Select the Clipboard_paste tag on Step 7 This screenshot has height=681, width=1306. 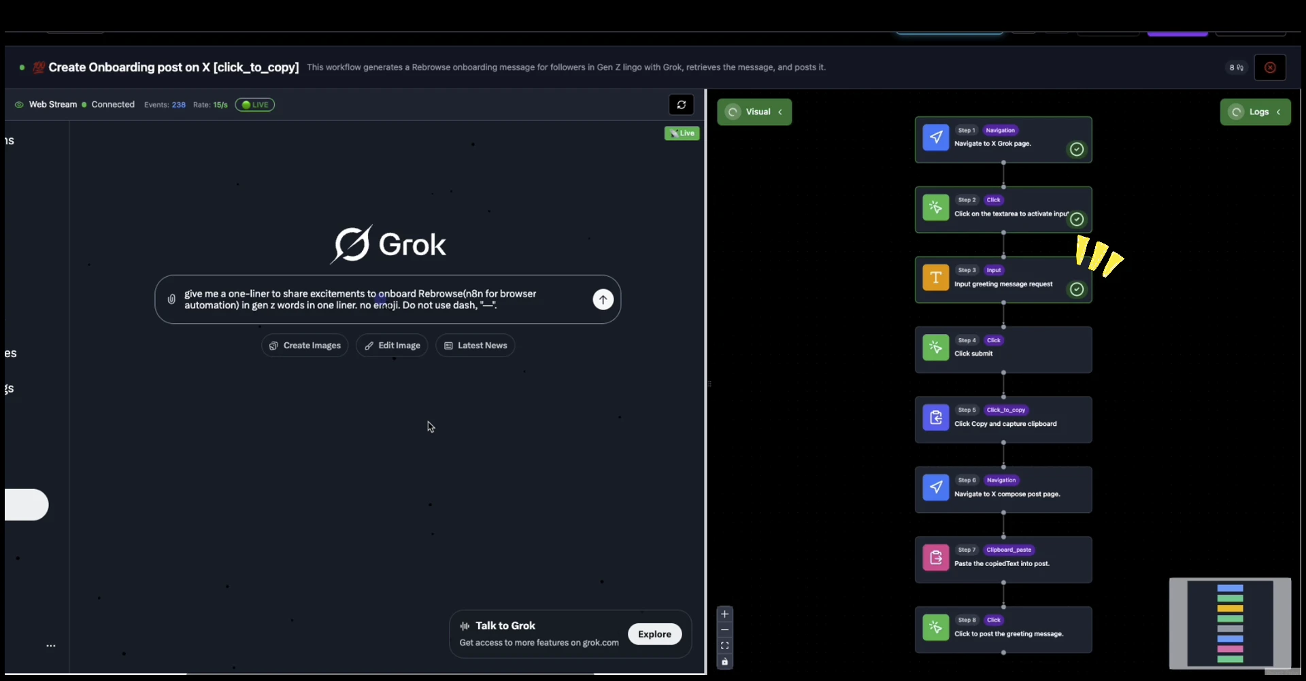(x=1009, y=550)
